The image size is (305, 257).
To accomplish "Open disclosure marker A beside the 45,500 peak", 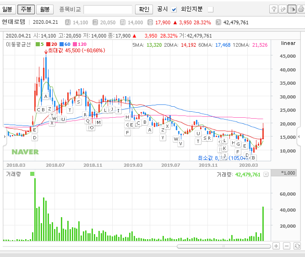I will click(46, 96).
